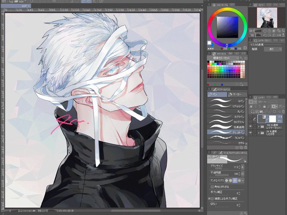Toggle visibility of the selected mask layer
The width and height of the screenshot is (287, 215).
(251, 119)
